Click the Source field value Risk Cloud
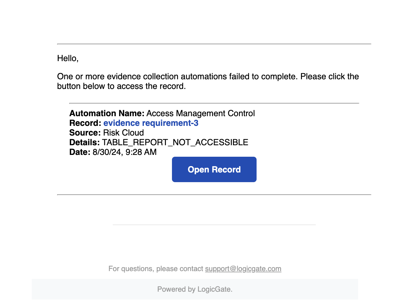This screenshot has height=308, width=411. pyautogui.click(x=123, y=133)
